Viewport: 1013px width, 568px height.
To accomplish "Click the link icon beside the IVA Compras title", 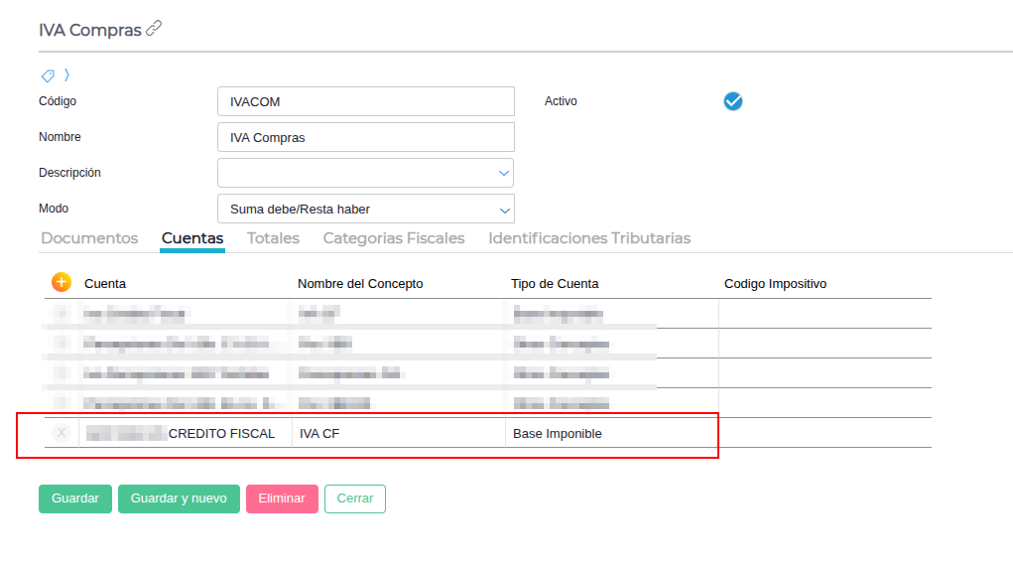I will [154, 29].
